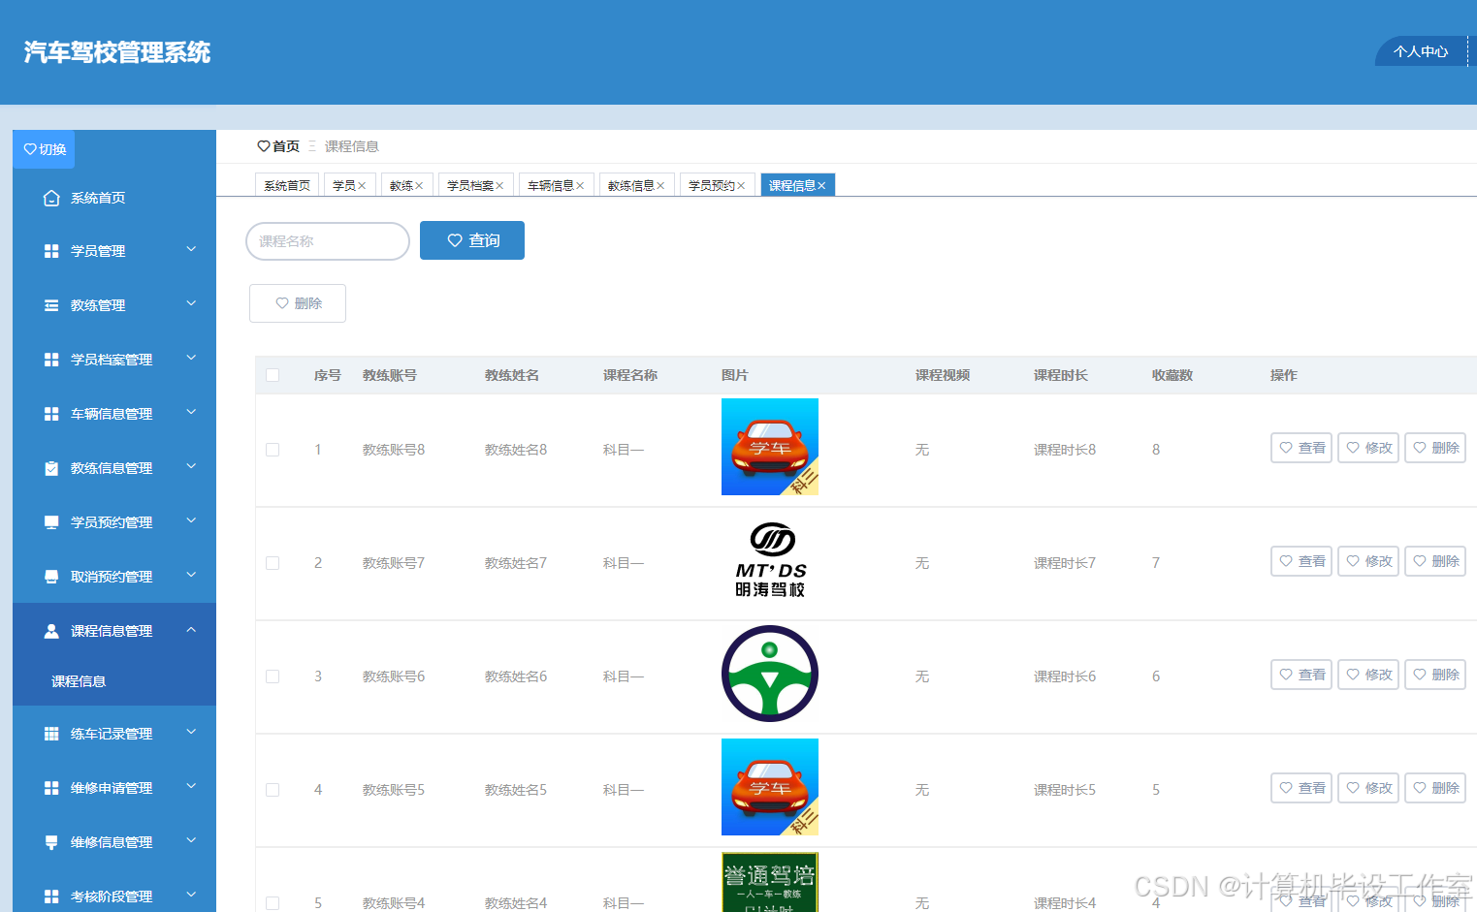Viewport: 1477px width, 912px height.
Task: Open the 明涛驾校 logo image in row 2
Action: (770, 560)
